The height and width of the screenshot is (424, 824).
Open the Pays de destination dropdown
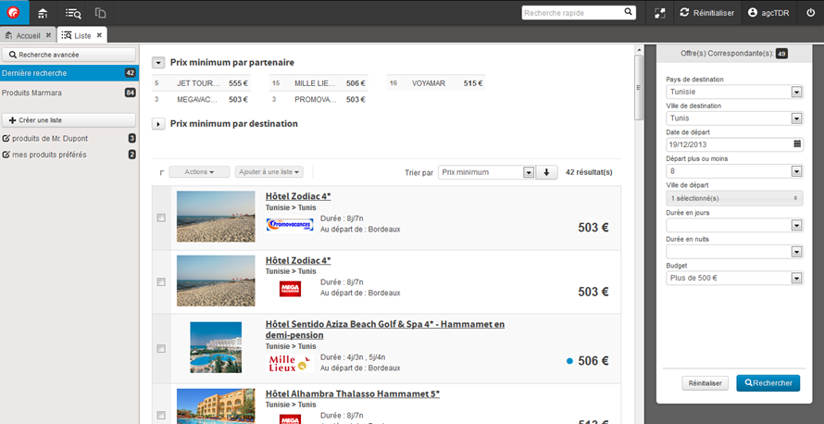[796, 92]
